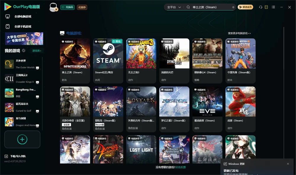Click the 搜索更多电脑游戏>> link
This screenshot has height=175, width=296.
(239, 33)
